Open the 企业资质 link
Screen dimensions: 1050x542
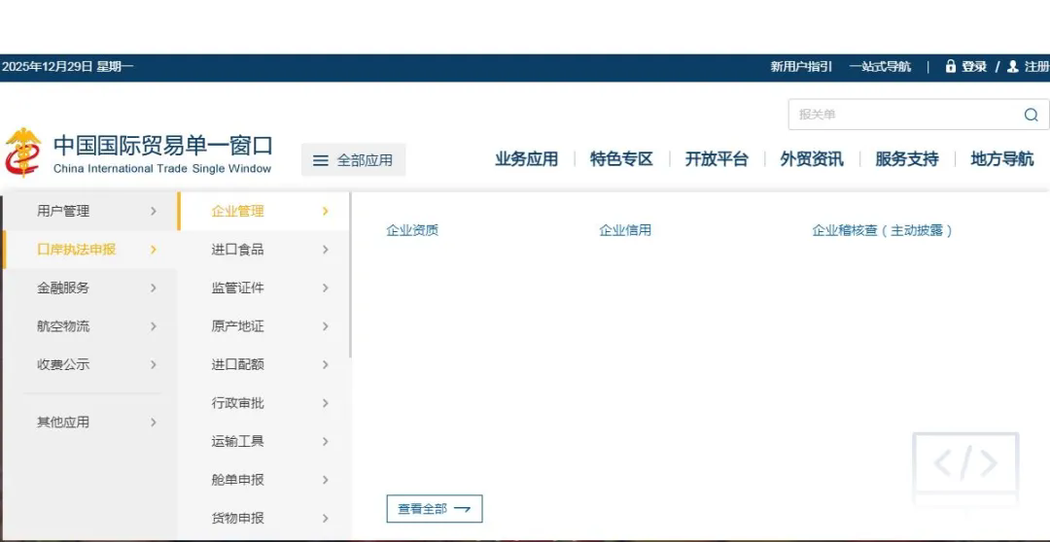[412, 230]
